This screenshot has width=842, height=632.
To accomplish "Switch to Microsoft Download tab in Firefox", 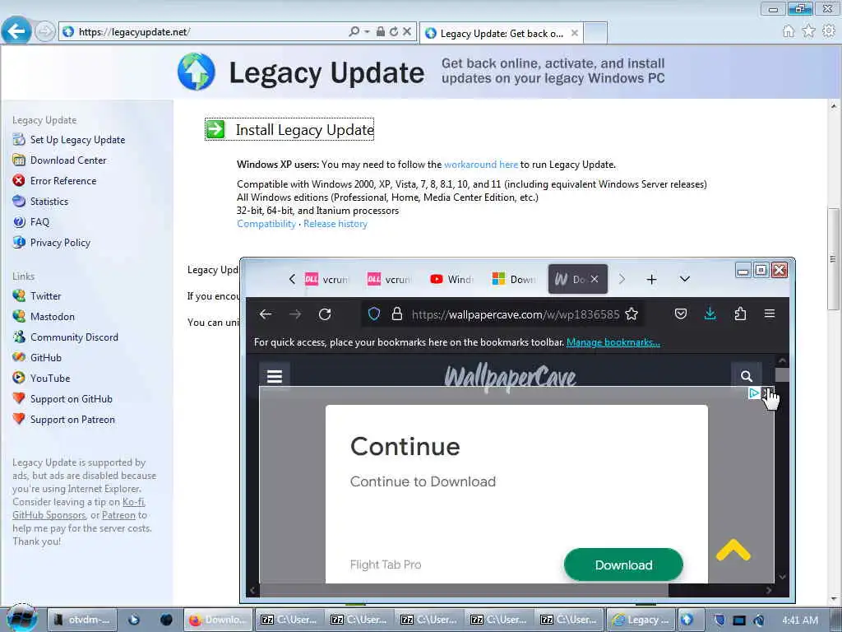I will (514, 279).
